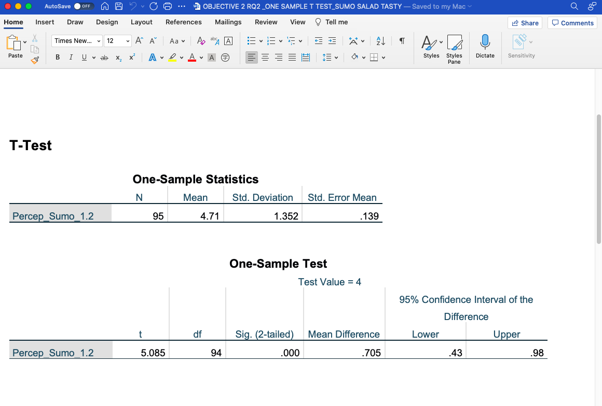Screen dimensions: 602x406
Task: Open the Borders dropdown arrow
Action: [x=384, y=58]
